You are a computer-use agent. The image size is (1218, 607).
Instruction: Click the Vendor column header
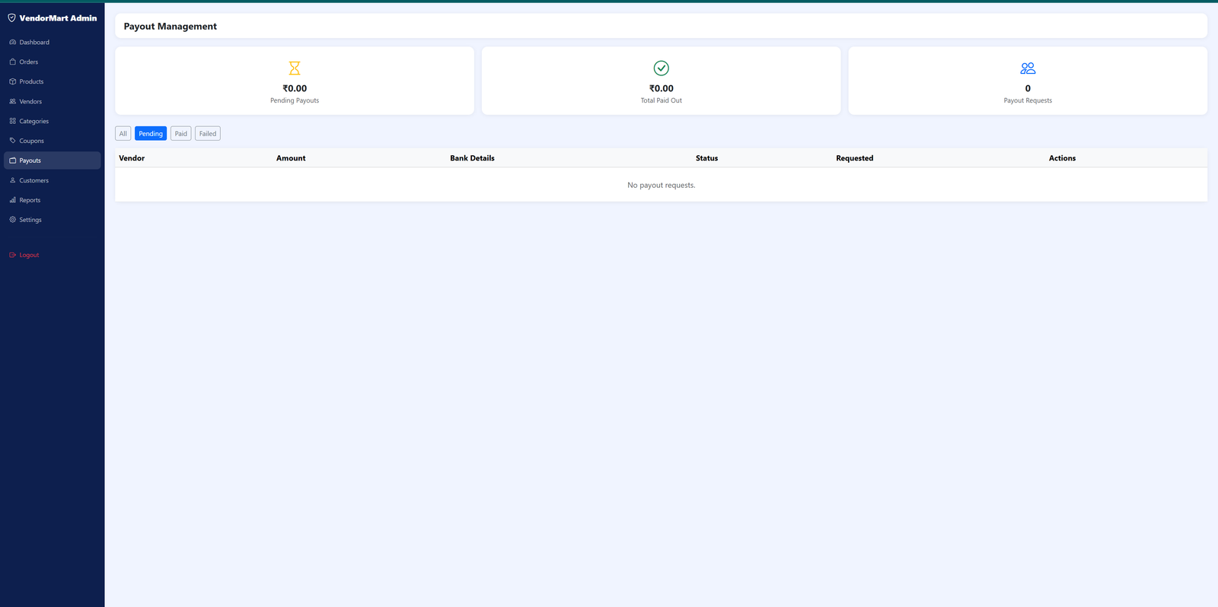pos(132,158)
